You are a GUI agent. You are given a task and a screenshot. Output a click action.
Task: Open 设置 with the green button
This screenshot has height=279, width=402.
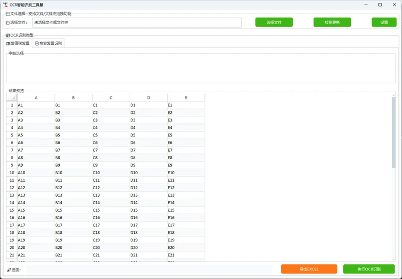pyautogui.click(x=384, y=22)
